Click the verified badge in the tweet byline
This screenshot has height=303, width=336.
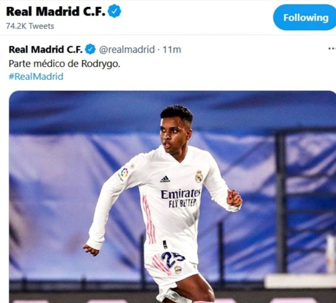click(91, 49)
